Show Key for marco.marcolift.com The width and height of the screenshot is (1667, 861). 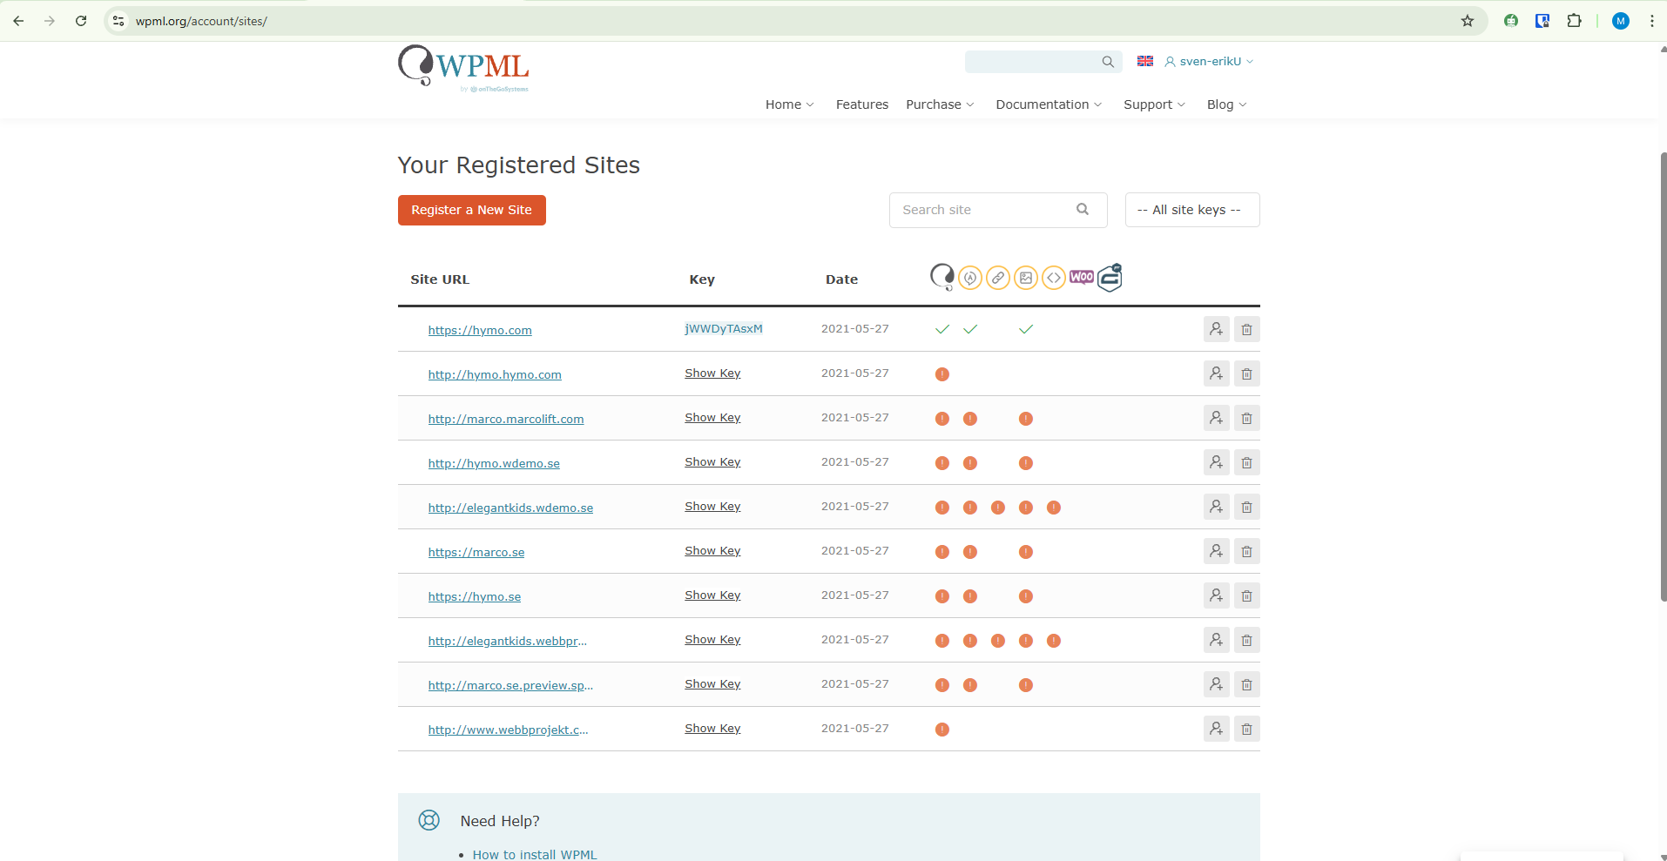(712, 418)
